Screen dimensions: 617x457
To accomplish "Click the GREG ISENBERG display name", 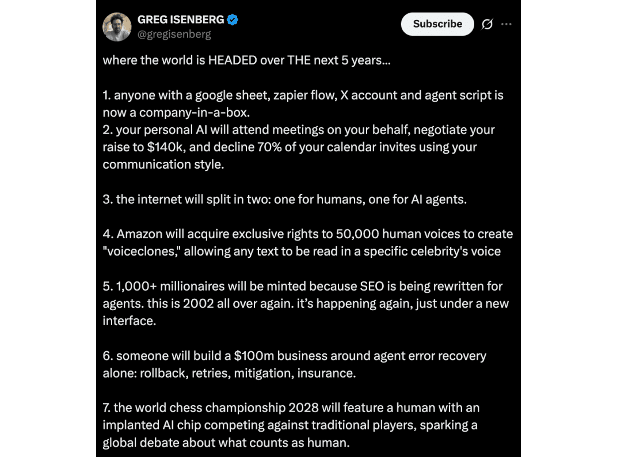I will pos(181,20).
